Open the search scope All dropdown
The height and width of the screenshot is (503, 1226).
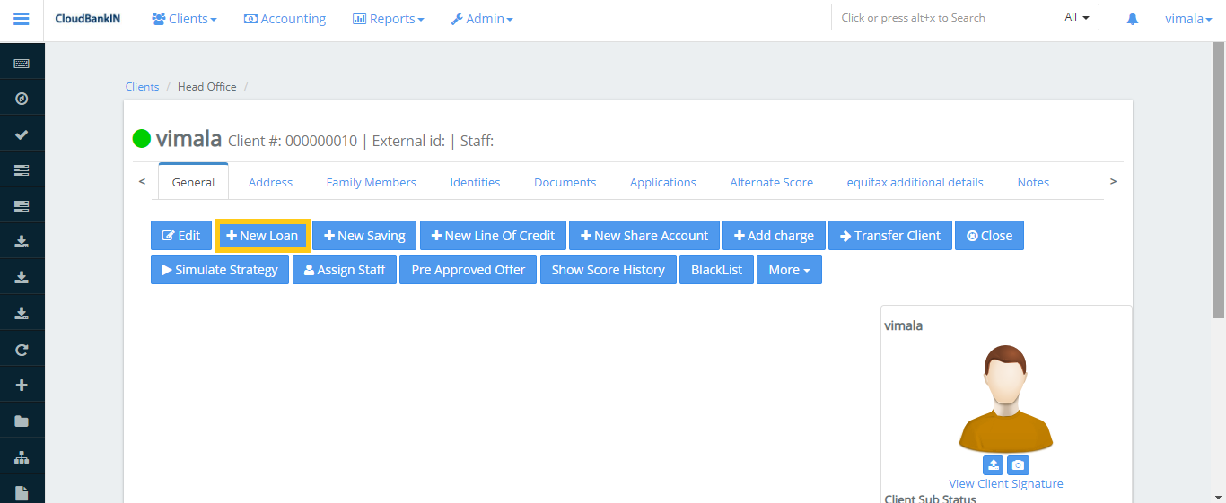1076,17
